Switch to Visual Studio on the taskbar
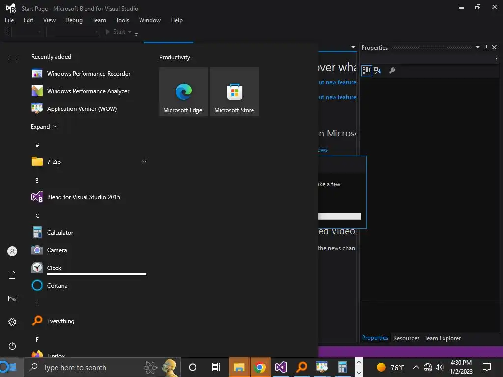Image resolution: width=503 pixels, height=377 pixels. coord(280,367)
